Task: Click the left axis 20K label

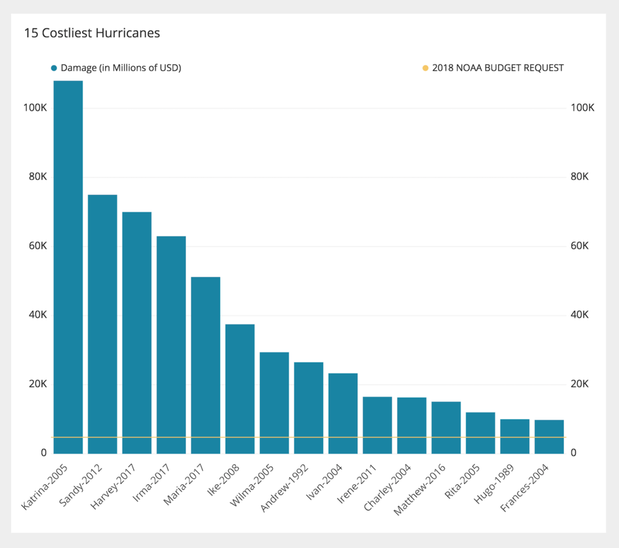Action: (38, 384)
